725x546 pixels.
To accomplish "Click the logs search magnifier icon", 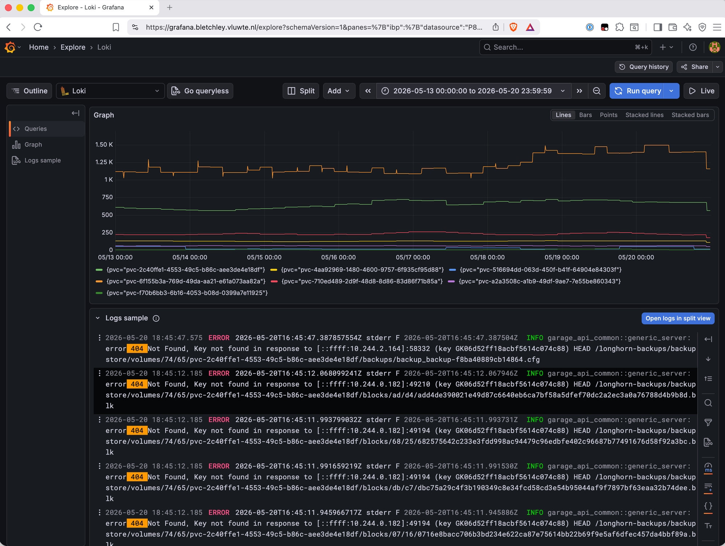I will coord(708,403).
